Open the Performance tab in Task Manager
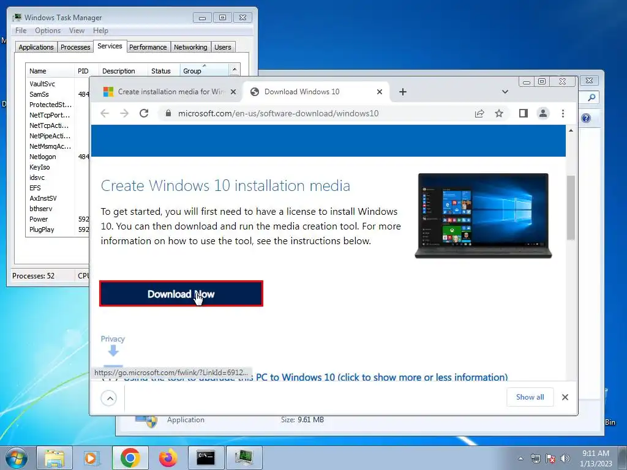 [x=148, y=47]
